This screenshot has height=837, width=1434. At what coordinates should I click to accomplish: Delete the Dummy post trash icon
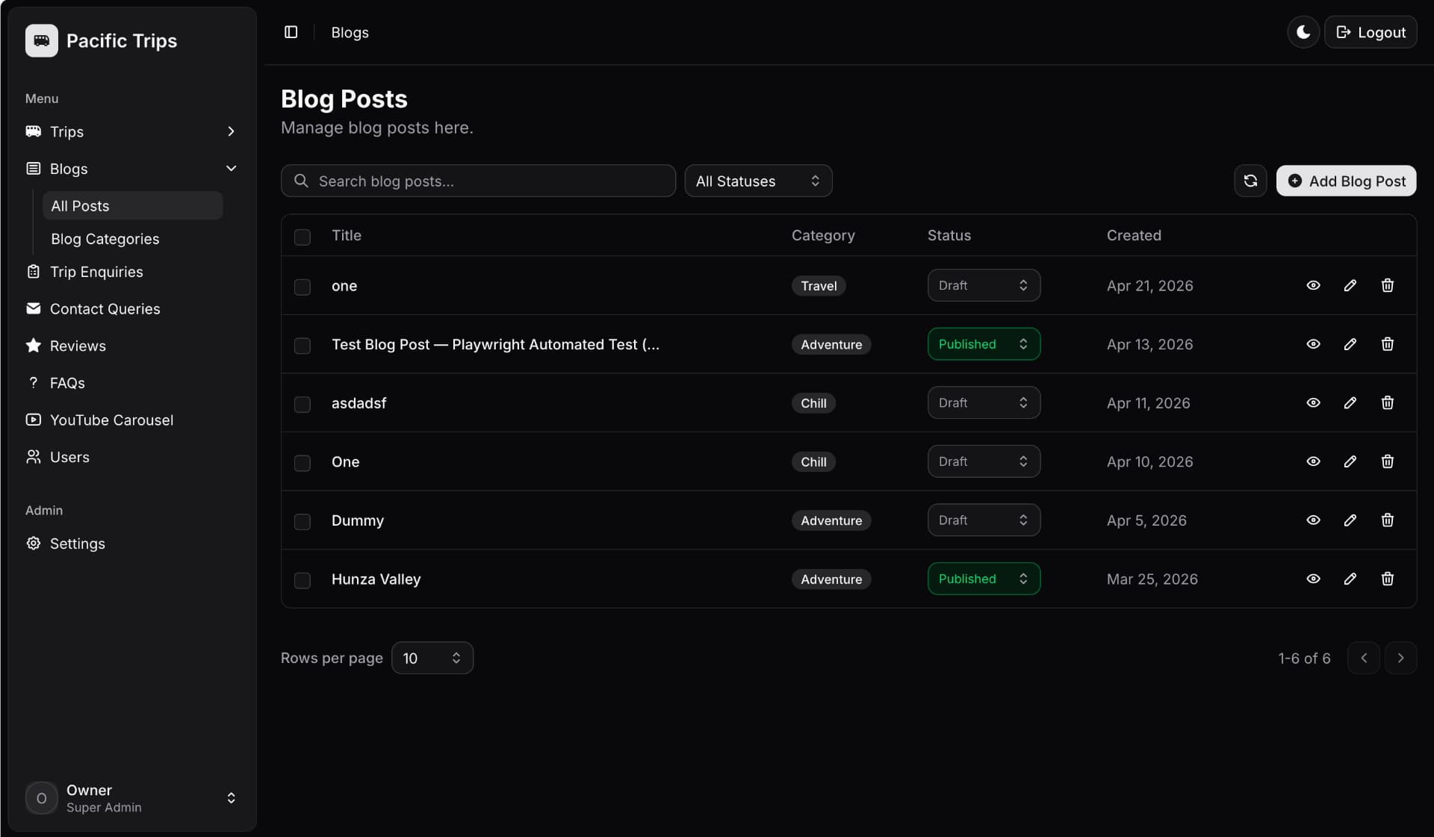(x=1387, y=520)
